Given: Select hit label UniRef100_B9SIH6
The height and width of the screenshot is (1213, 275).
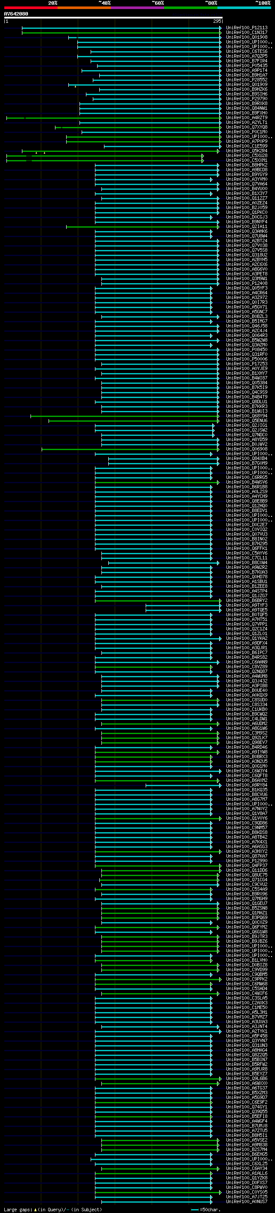Looking at the screenshot, I should [247, 94].
